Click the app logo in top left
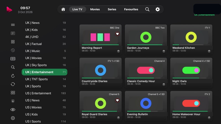221x124 pixels. (9, 10)
